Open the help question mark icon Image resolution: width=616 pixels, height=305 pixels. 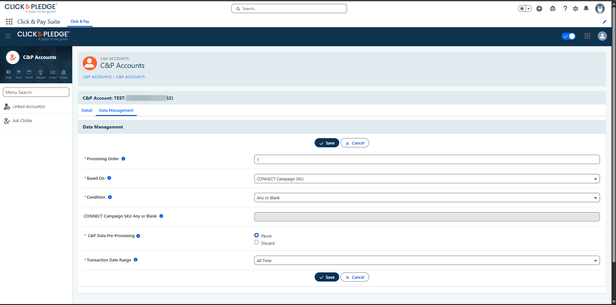point(565,9)
